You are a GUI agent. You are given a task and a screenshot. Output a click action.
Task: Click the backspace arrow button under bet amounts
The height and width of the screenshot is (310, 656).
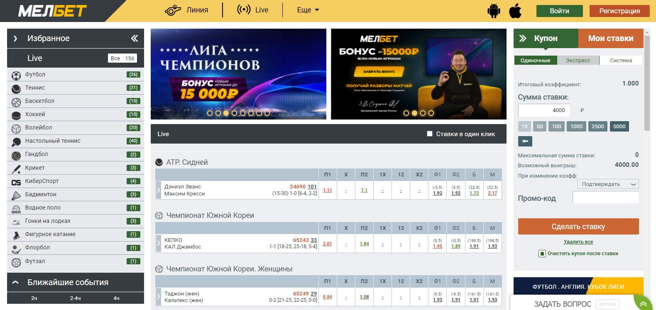[525, 141]
